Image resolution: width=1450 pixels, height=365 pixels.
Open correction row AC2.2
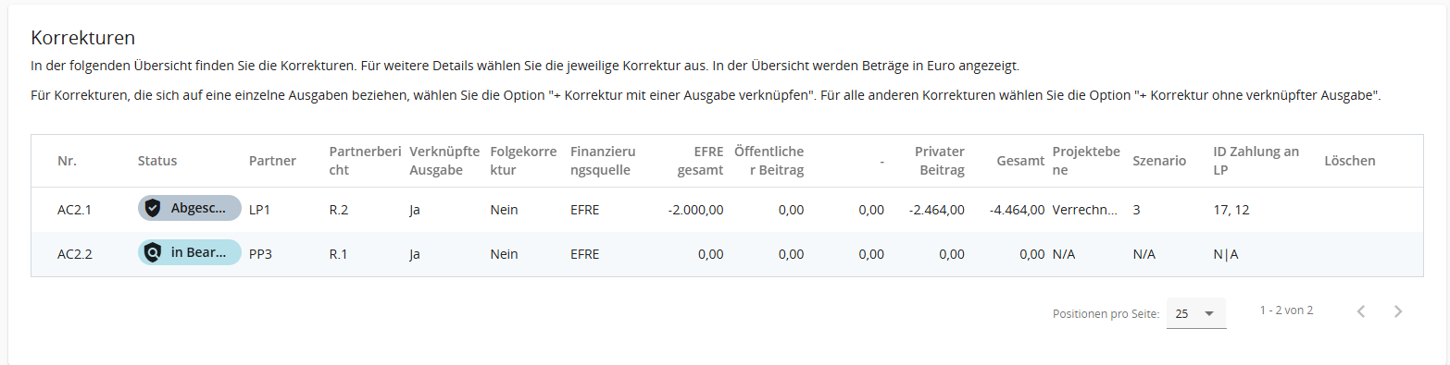727,254
